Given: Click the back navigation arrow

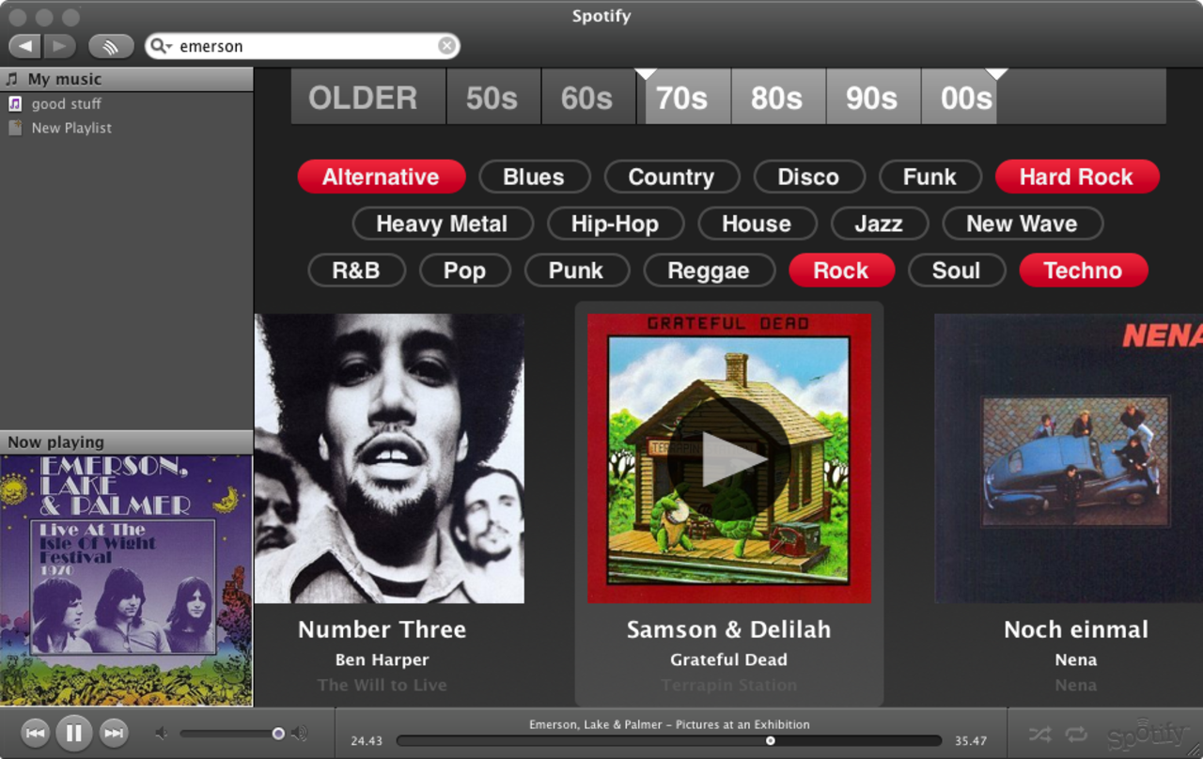Looking at the screenshot, I should coord(23,45).
